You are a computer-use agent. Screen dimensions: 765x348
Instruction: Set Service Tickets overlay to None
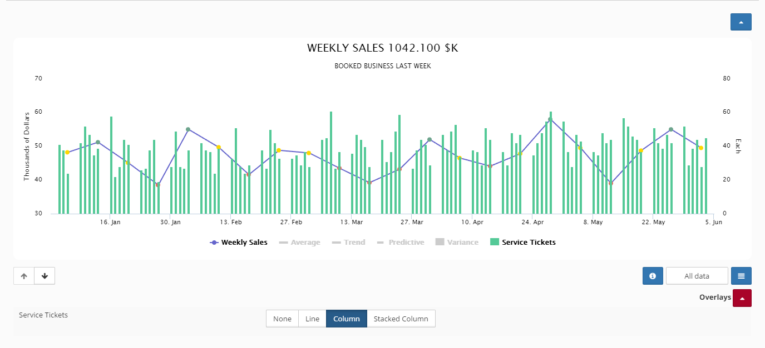click(282, 319)
